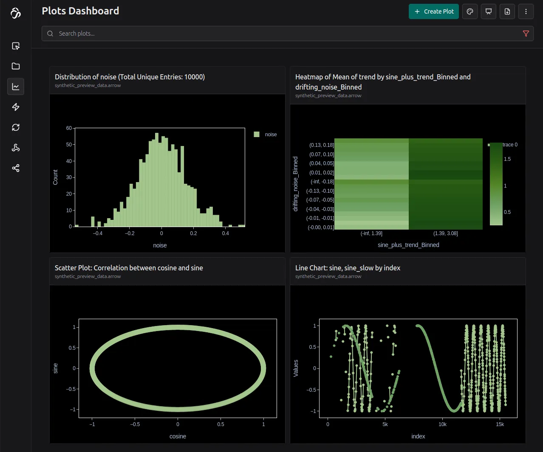Open the folder files section in sidebar
This screenshot has width=543, height=452.
[x=16, y=66]
